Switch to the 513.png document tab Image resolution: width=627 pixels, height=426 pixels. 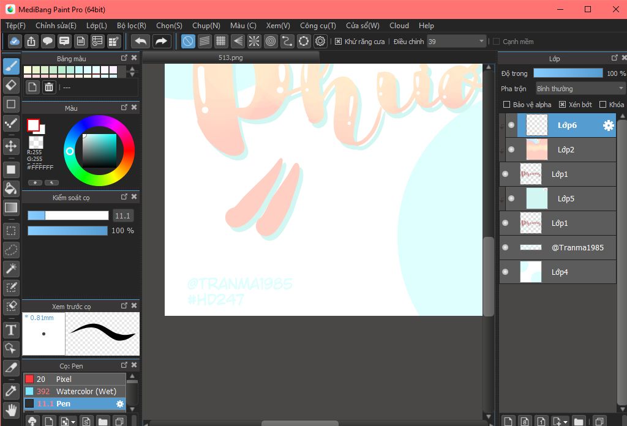coord(231,58)
